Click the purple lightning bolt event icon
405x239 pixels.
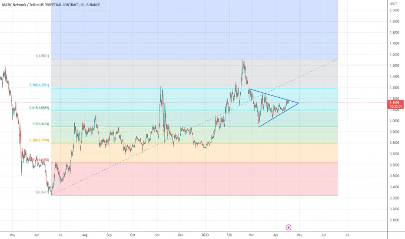289,227
